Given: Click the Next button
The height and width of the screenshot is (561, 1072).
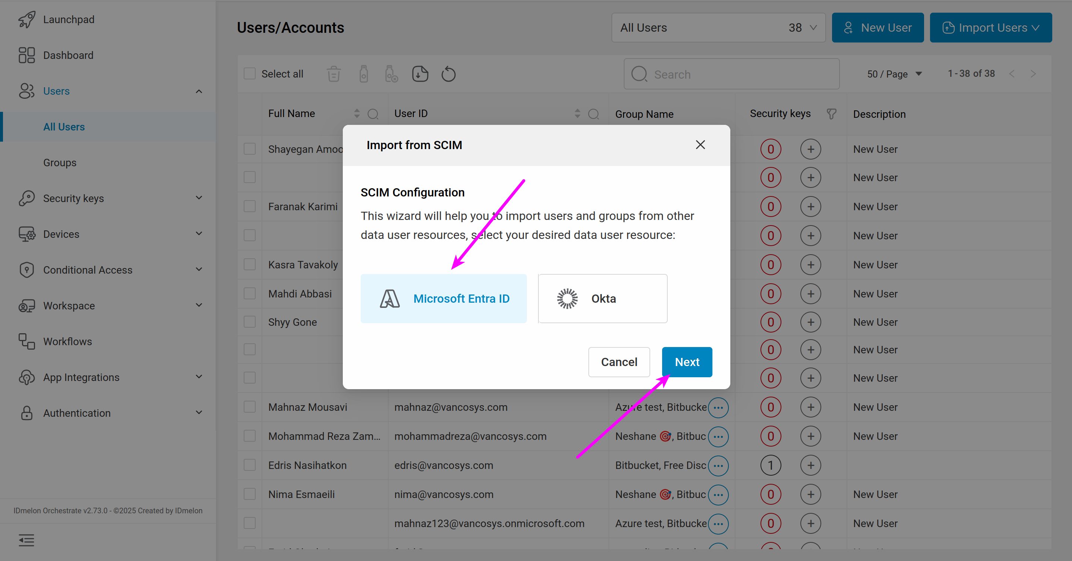Looking at the screenshot, I should 687,362.
